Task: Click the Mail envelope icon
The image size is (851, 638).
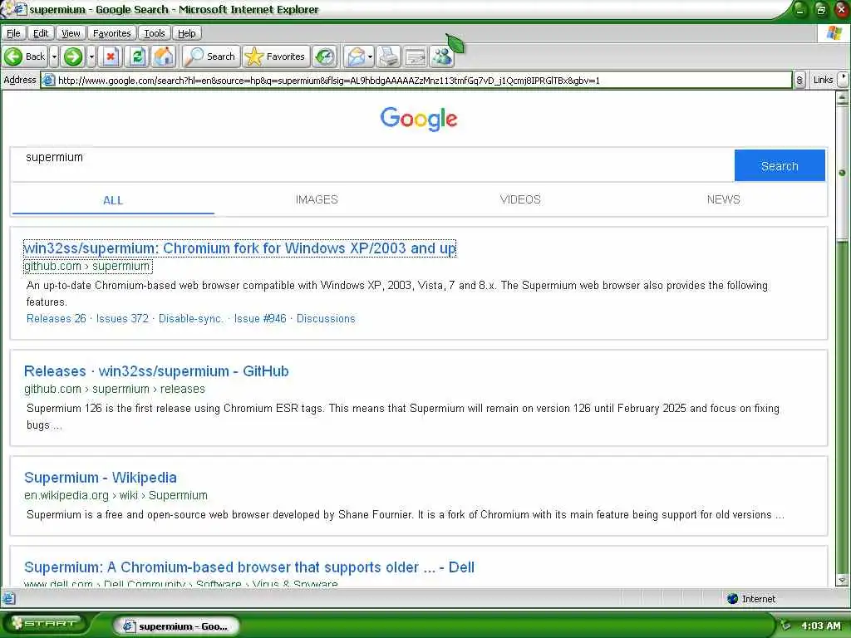Action: tap(356, 56)
